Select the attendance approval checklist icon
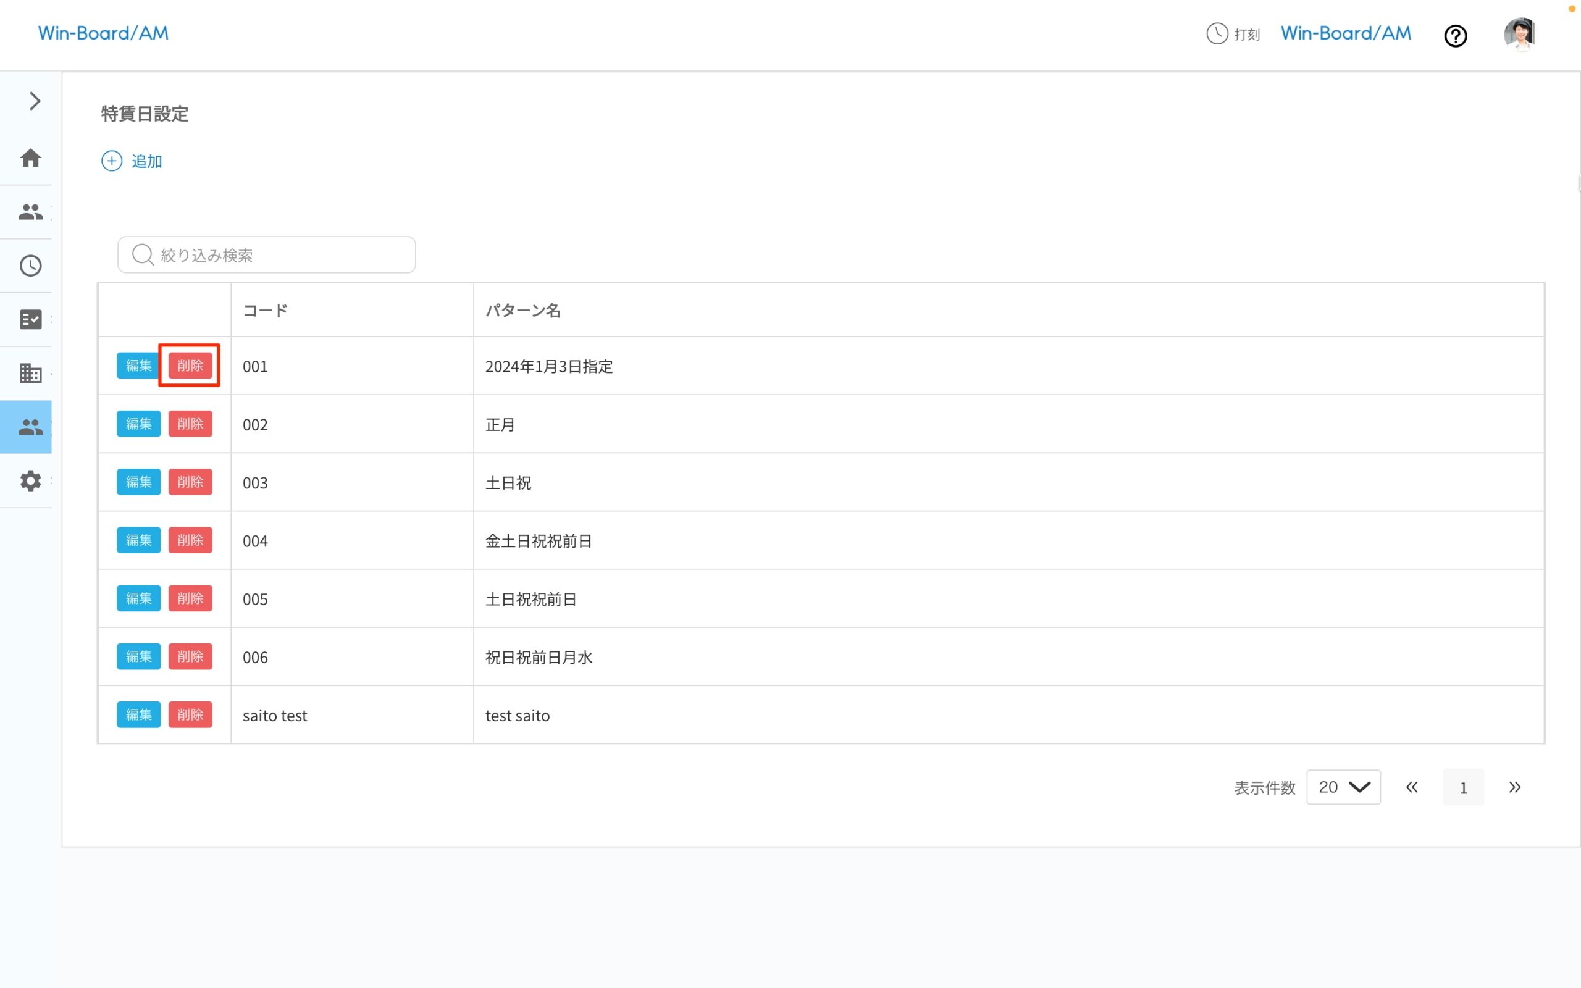Screen dimensions: 1581x988 [30, 319]
